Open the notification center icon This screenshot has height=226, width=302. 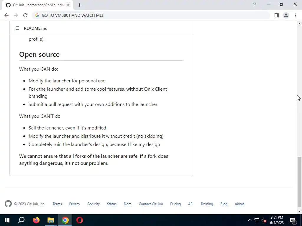coord(293,220)
